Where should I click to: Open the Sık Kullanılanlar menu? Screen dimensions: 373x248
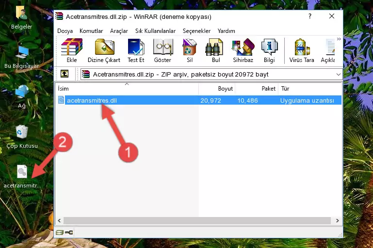tap(155, 31)
